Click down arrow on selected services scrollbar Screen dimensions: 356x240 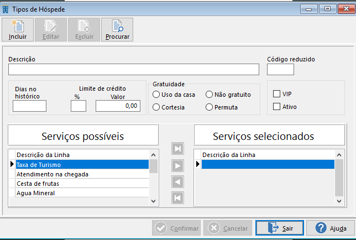[339, 201]
